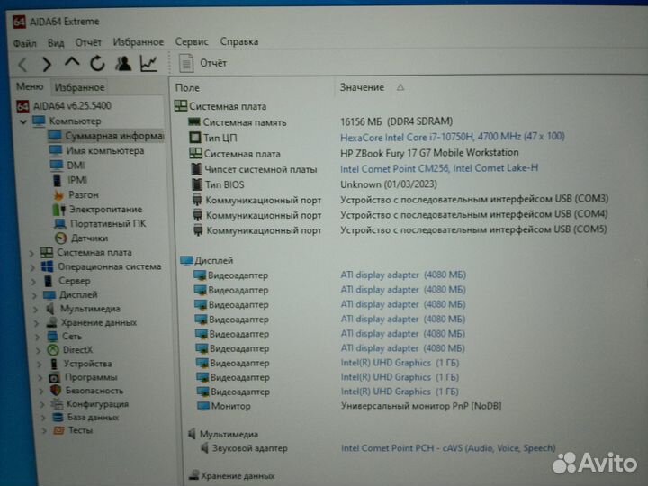
Task: Expand the Сервер tree node
Action: [33, 282]
